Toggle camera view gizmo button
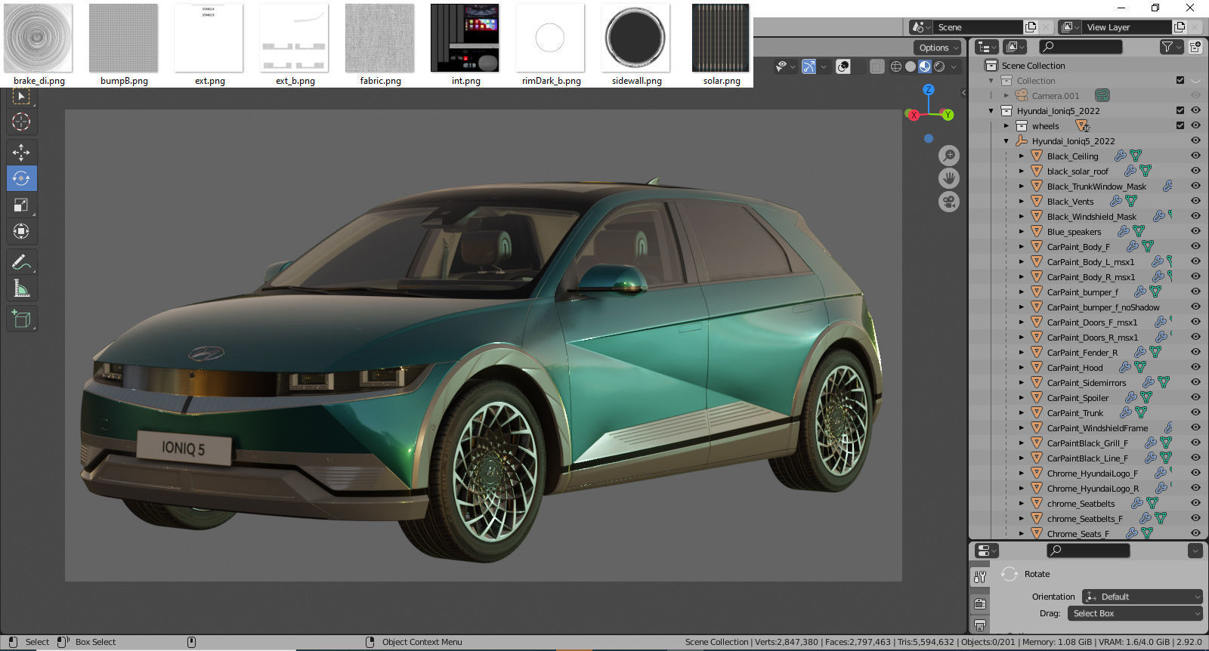 pos(949,202)
